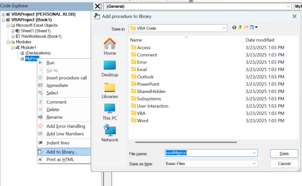
Task: Select the Subsystems folder
Action: click(x=146, y=99)
